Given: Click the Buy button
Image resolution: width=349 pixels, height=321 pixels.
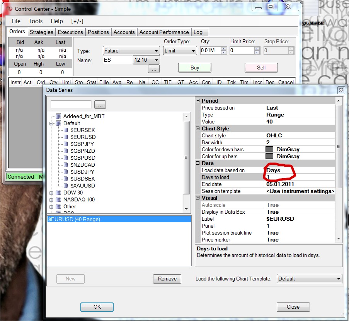Looking at the screenshot, I should (195, 68).
